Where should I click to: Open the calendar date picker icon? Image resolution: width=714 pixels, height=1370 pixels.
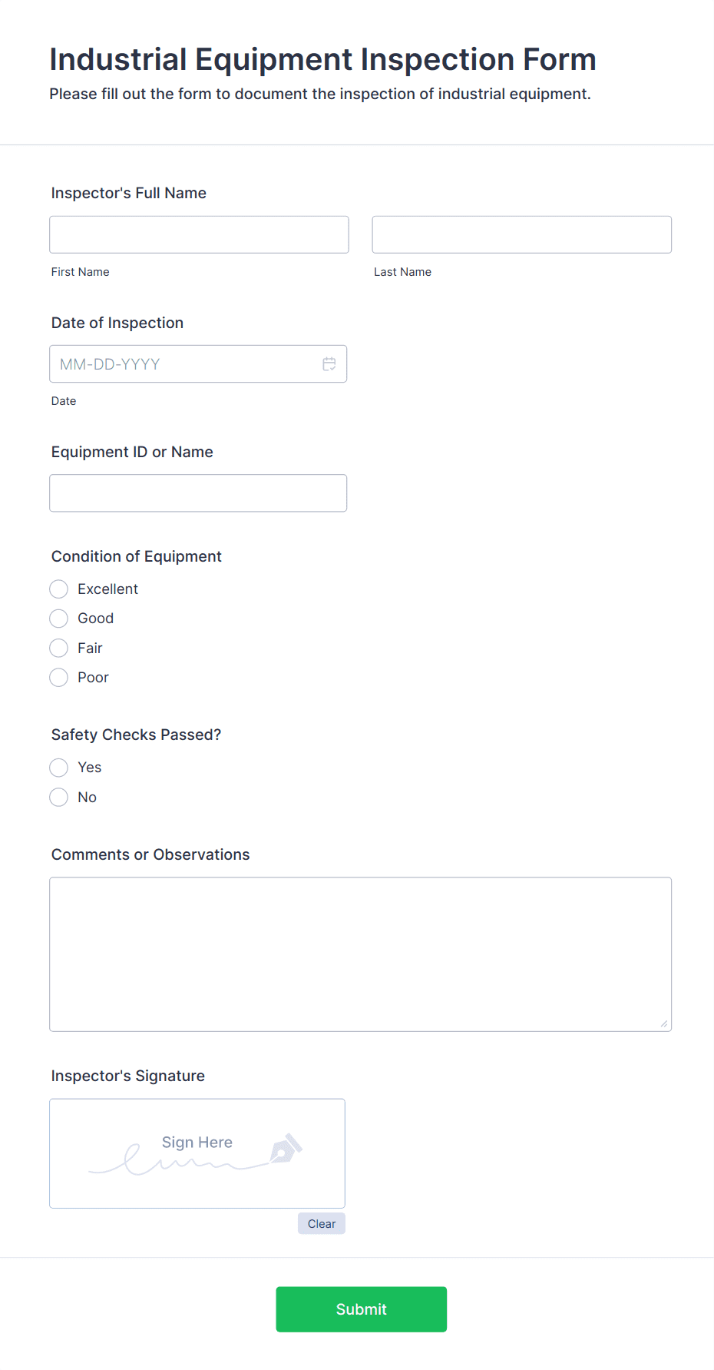click(329, 363)
